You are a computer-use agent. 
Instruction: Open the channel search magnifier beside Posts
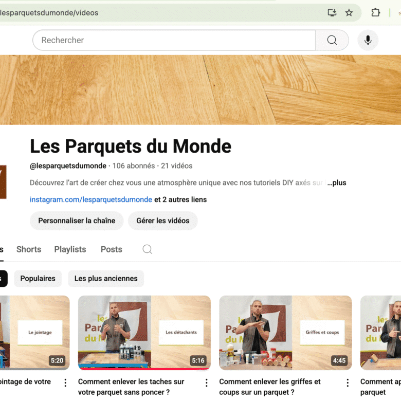click(147, 249)
